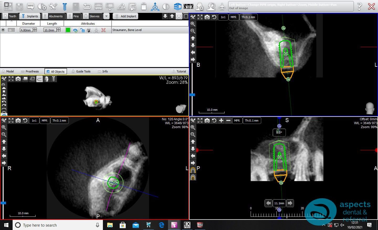Toggle the lock icon for implant 16
Viewport: 378px width, 230px height.
[82, 30]
